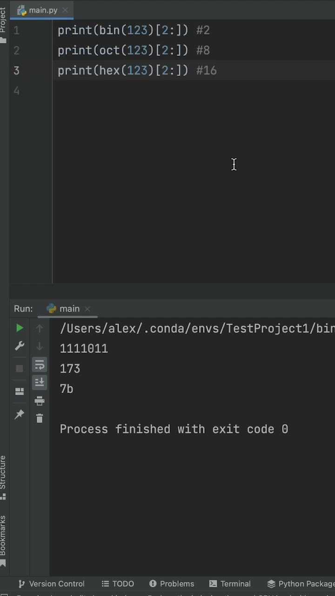The height and width of the screenshot is (596, 335).
Task: Rerun main with the green play icon
Action: (x=20, y=328)
